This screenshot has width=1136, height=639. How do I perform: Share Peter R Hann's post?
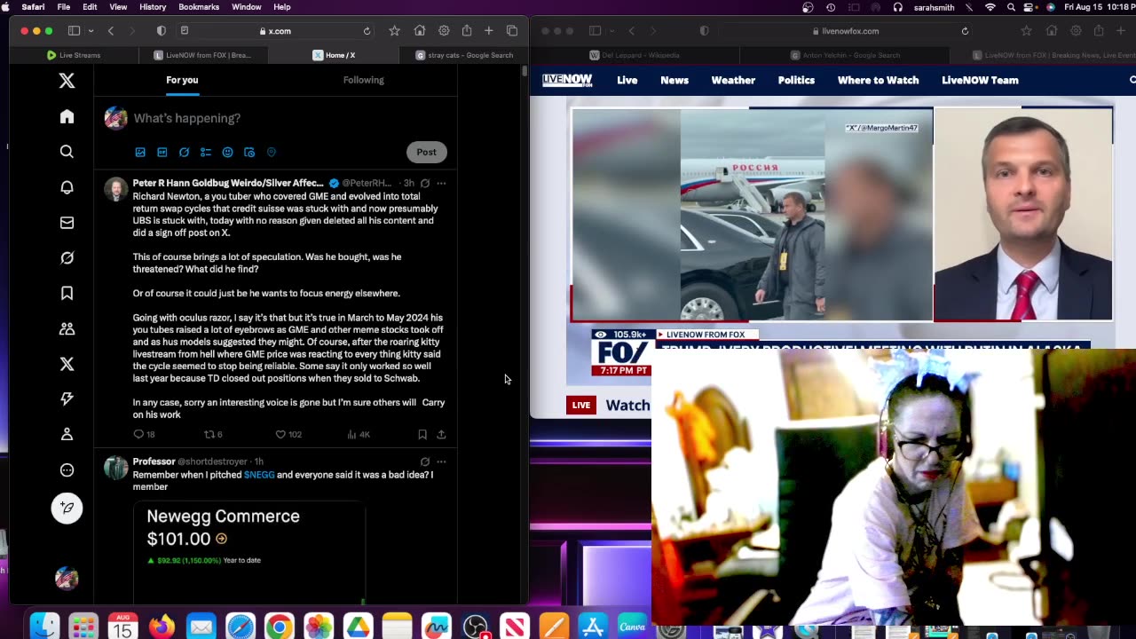[x=441, y=434]
